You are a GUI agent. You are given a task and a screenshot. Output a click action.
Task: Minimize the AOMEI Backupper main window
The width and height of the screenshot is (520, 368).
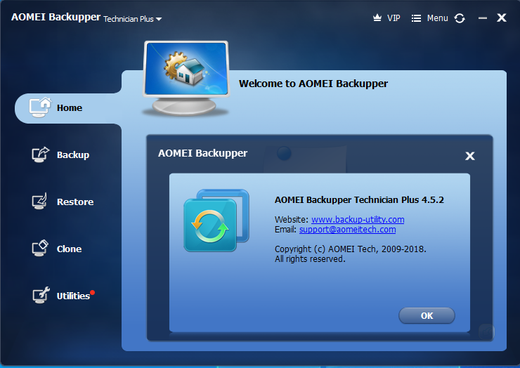(483, 18)
